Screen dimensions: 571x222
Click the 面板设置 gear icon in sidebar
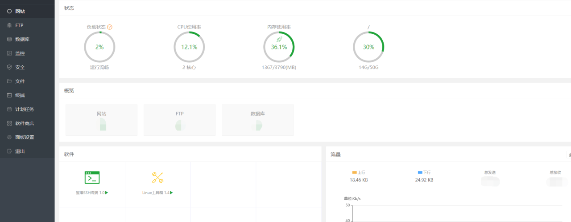pos(9,137)
